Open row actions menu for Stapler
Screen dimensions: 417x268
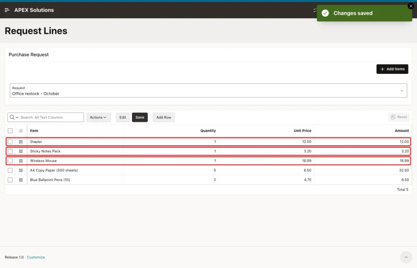tap(21, 142)
